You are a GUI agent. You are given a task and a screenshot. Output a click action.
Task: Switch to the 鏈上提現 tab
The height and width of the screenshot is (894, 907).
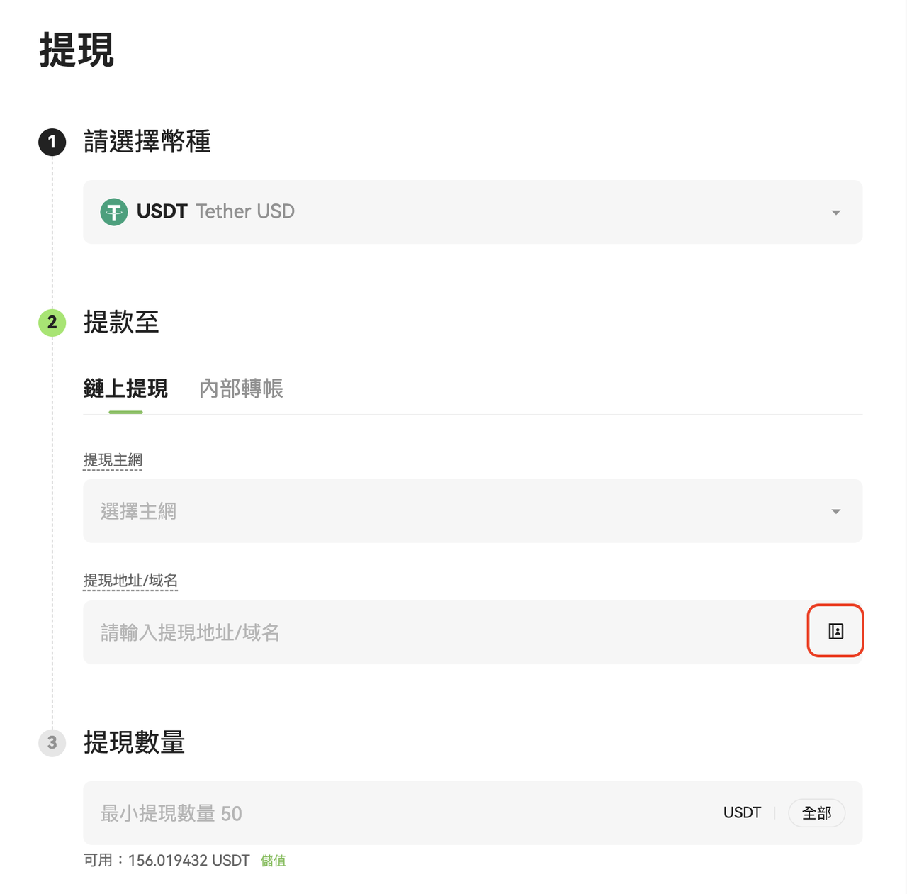pos(125,389)
